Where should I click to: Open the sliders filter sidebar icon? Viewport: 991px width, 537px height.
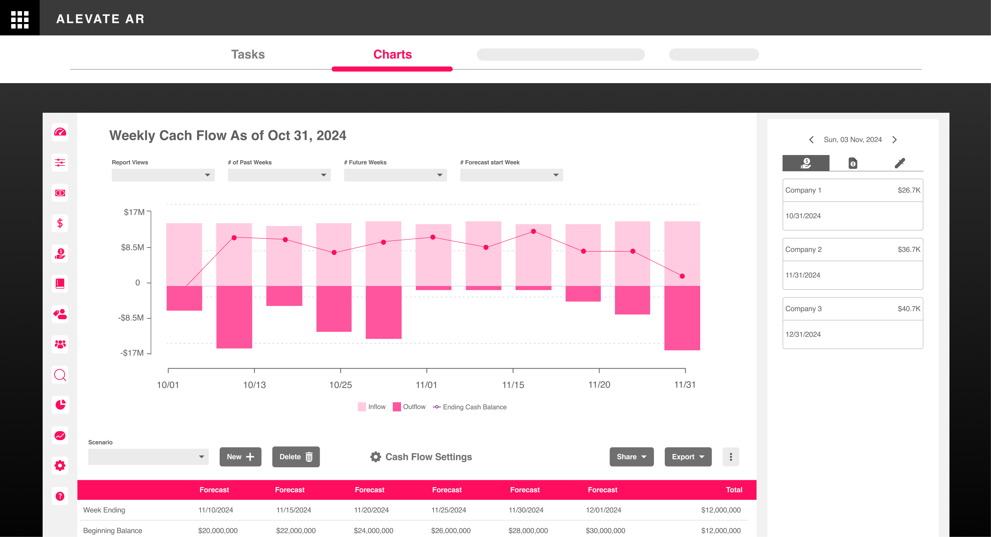60,163
